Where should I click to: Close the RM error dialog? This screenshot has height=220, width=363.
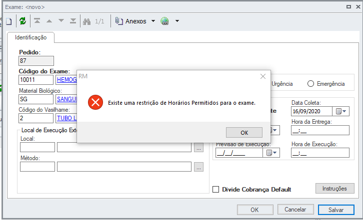tap(263, 76)
